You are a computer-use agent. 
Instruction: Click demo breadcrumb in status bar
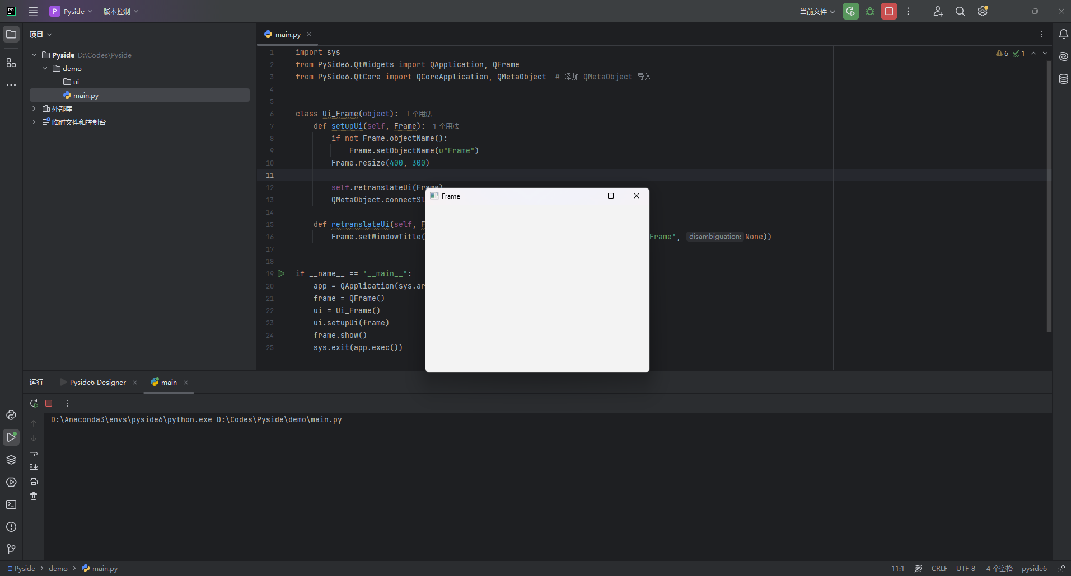(58, 568)
